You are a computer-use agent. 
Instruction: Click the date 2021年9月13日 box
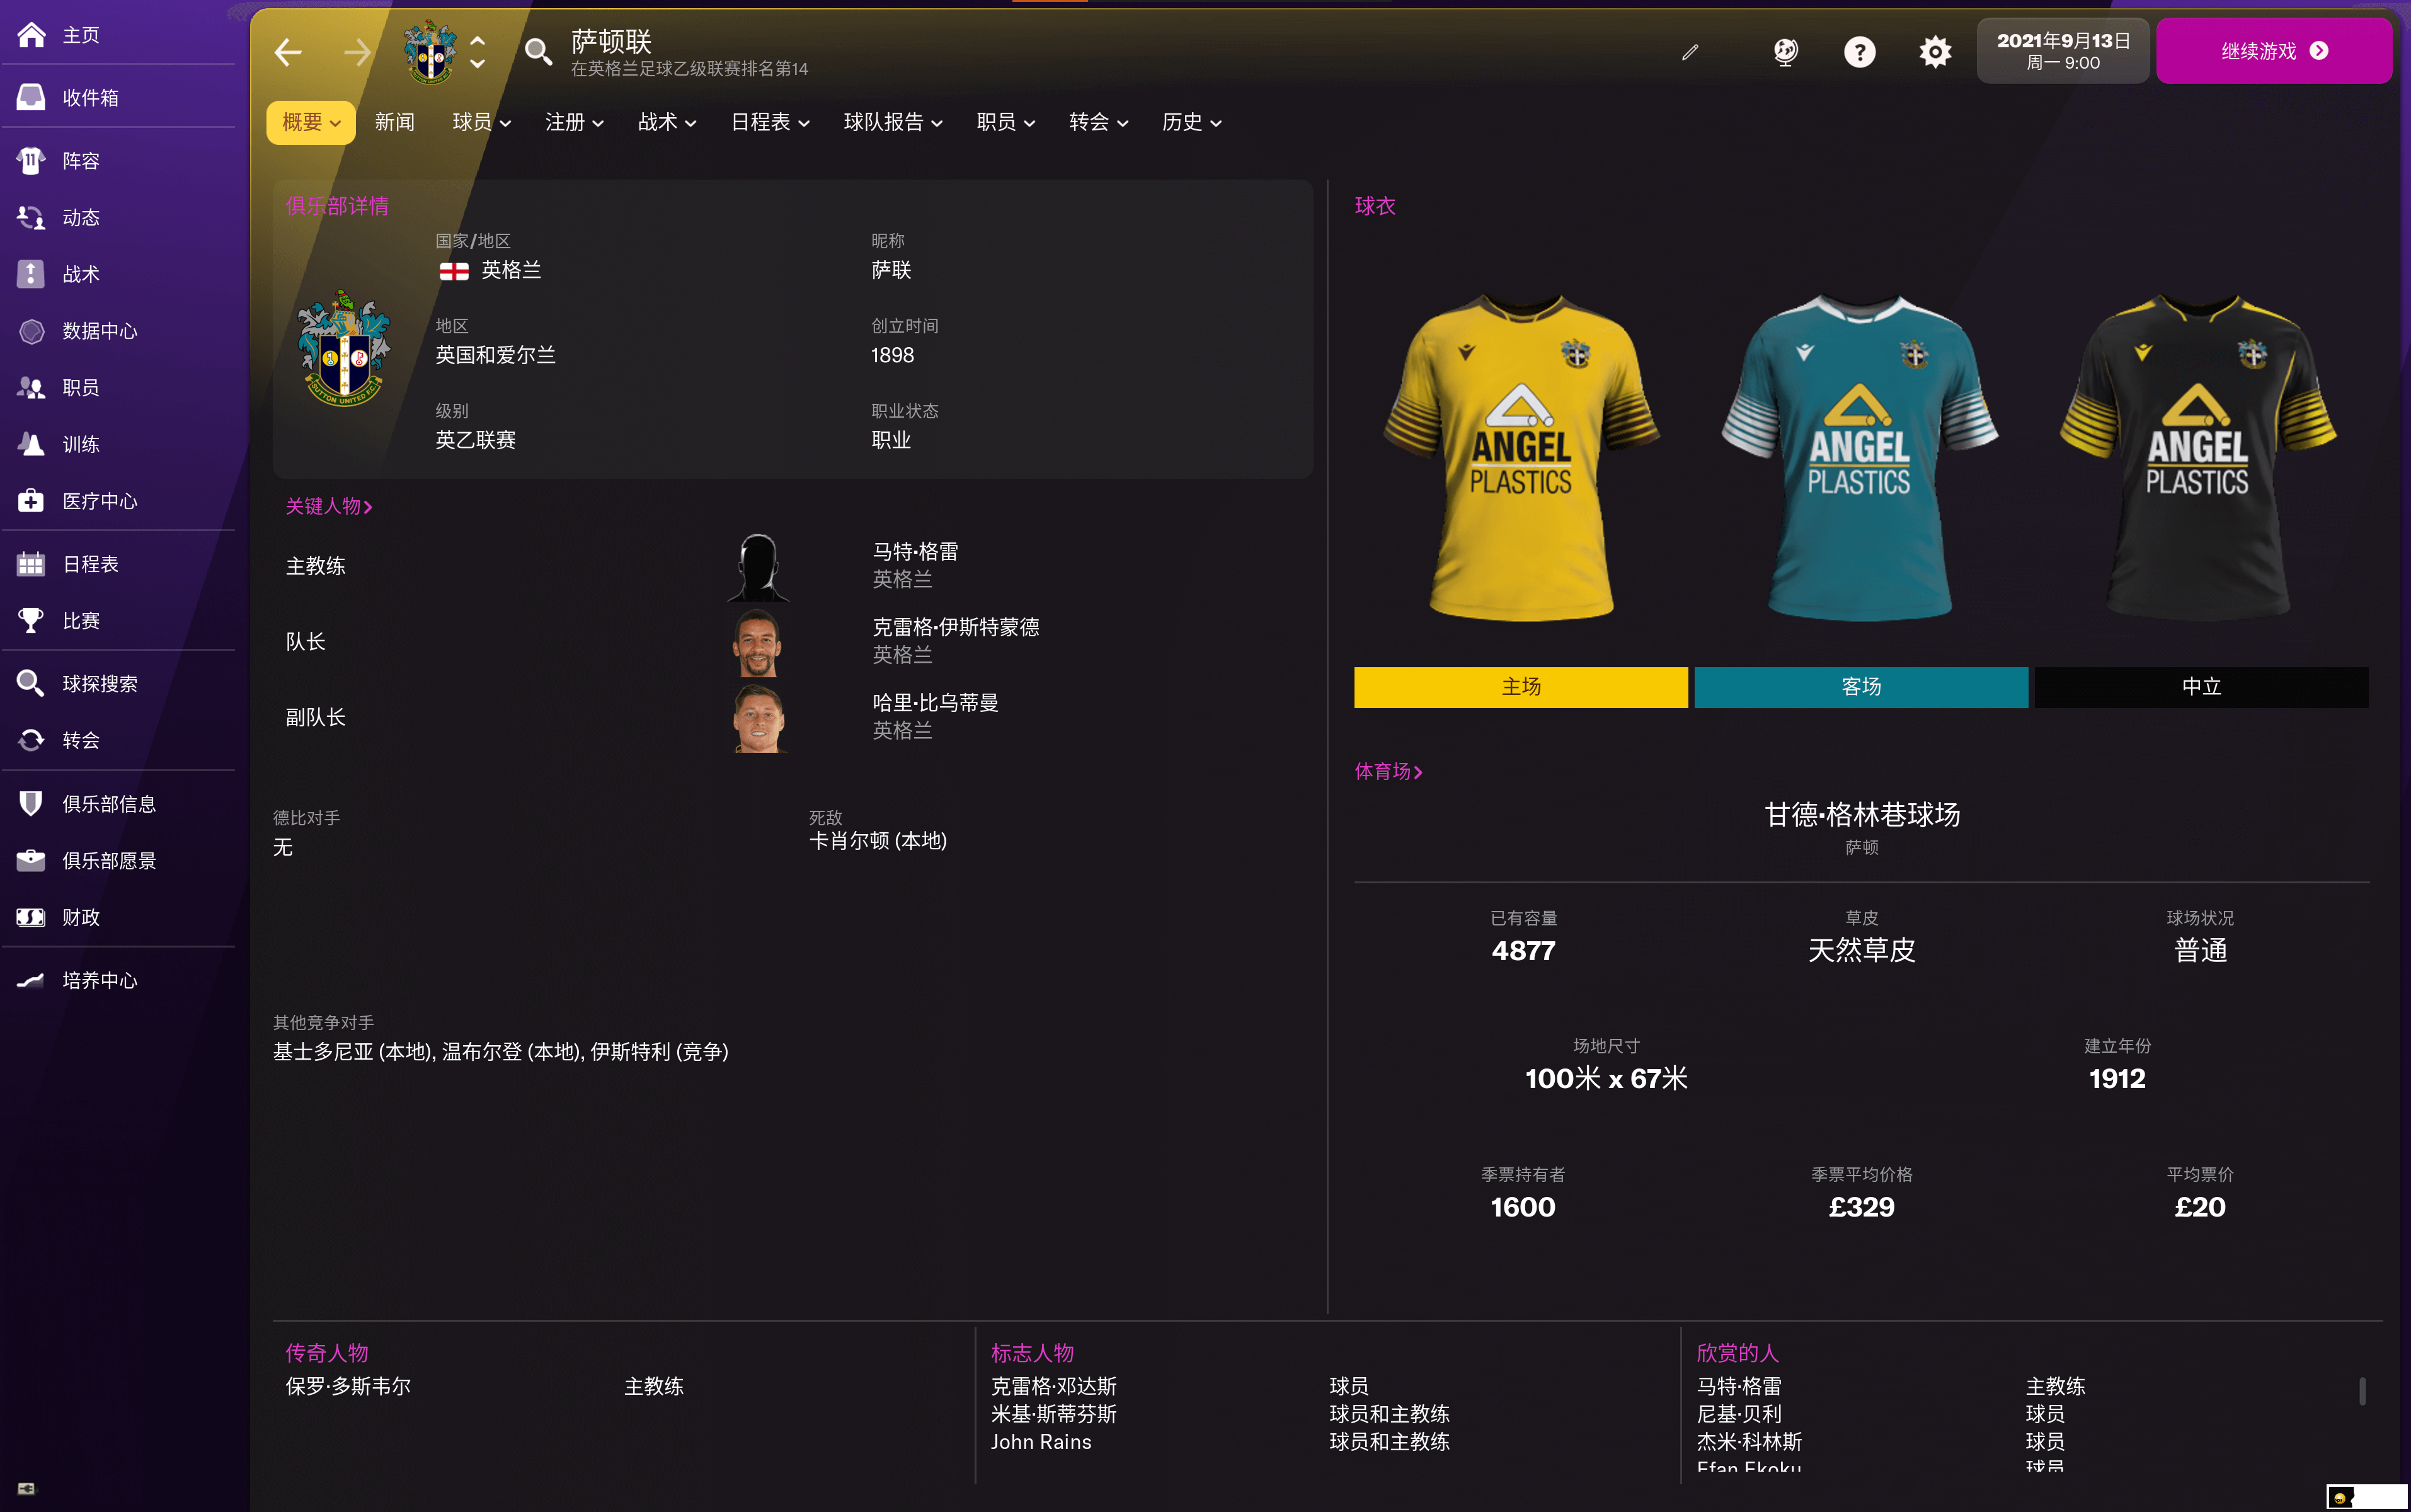2063,51
